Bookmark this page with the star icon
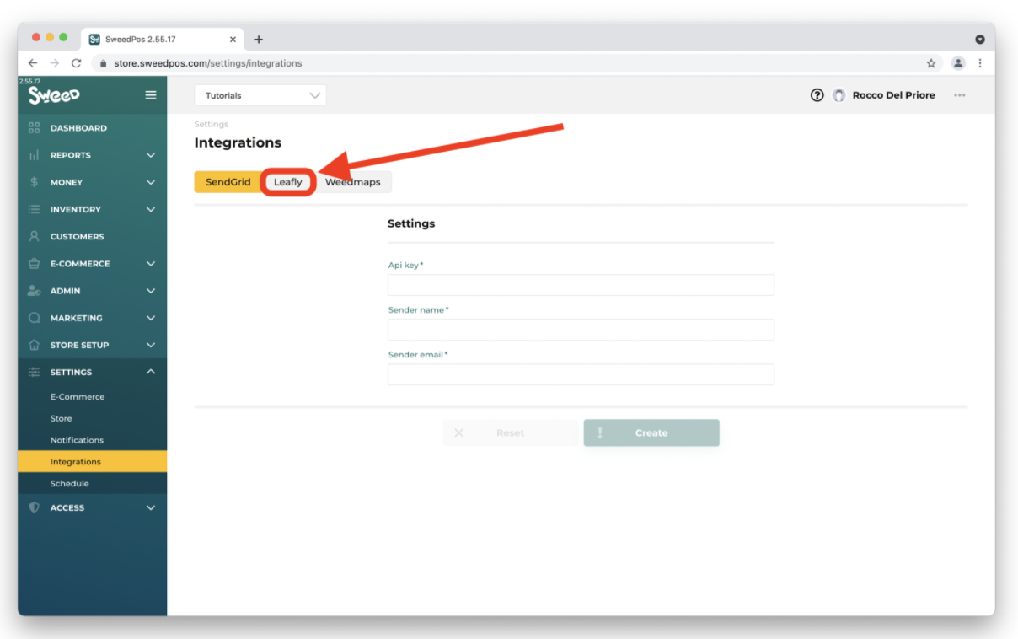Image resolution: width=1018 pixels, height=639 pixels. coord(931,63)
